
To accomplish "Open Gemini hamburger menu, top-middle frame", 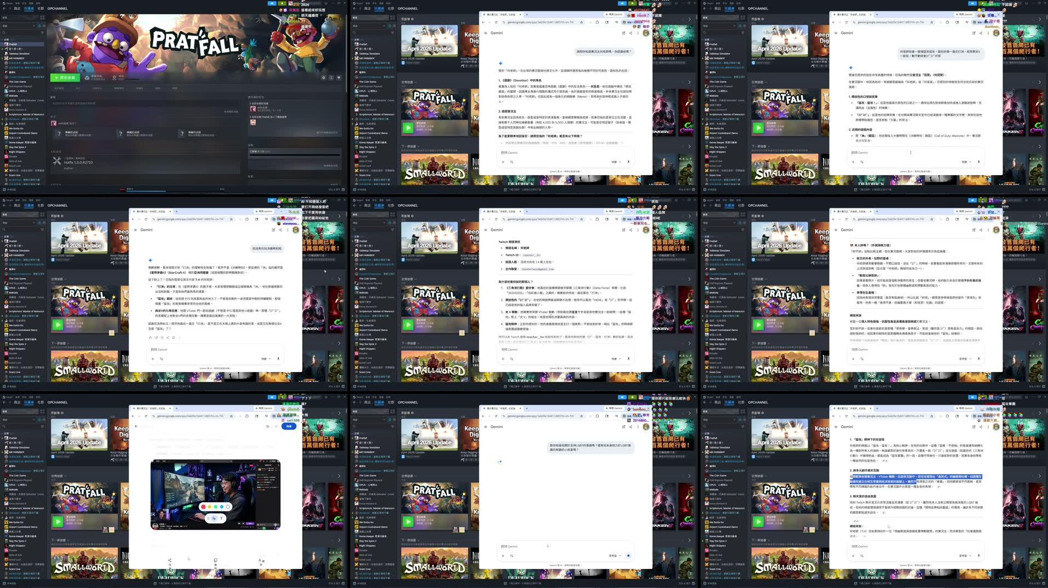I will pos(485,33).
